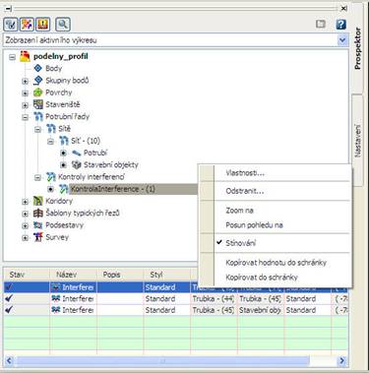Viewport: 369px width, 373px height.
Task: Select the Survey tree item
Action: [57, 237]
